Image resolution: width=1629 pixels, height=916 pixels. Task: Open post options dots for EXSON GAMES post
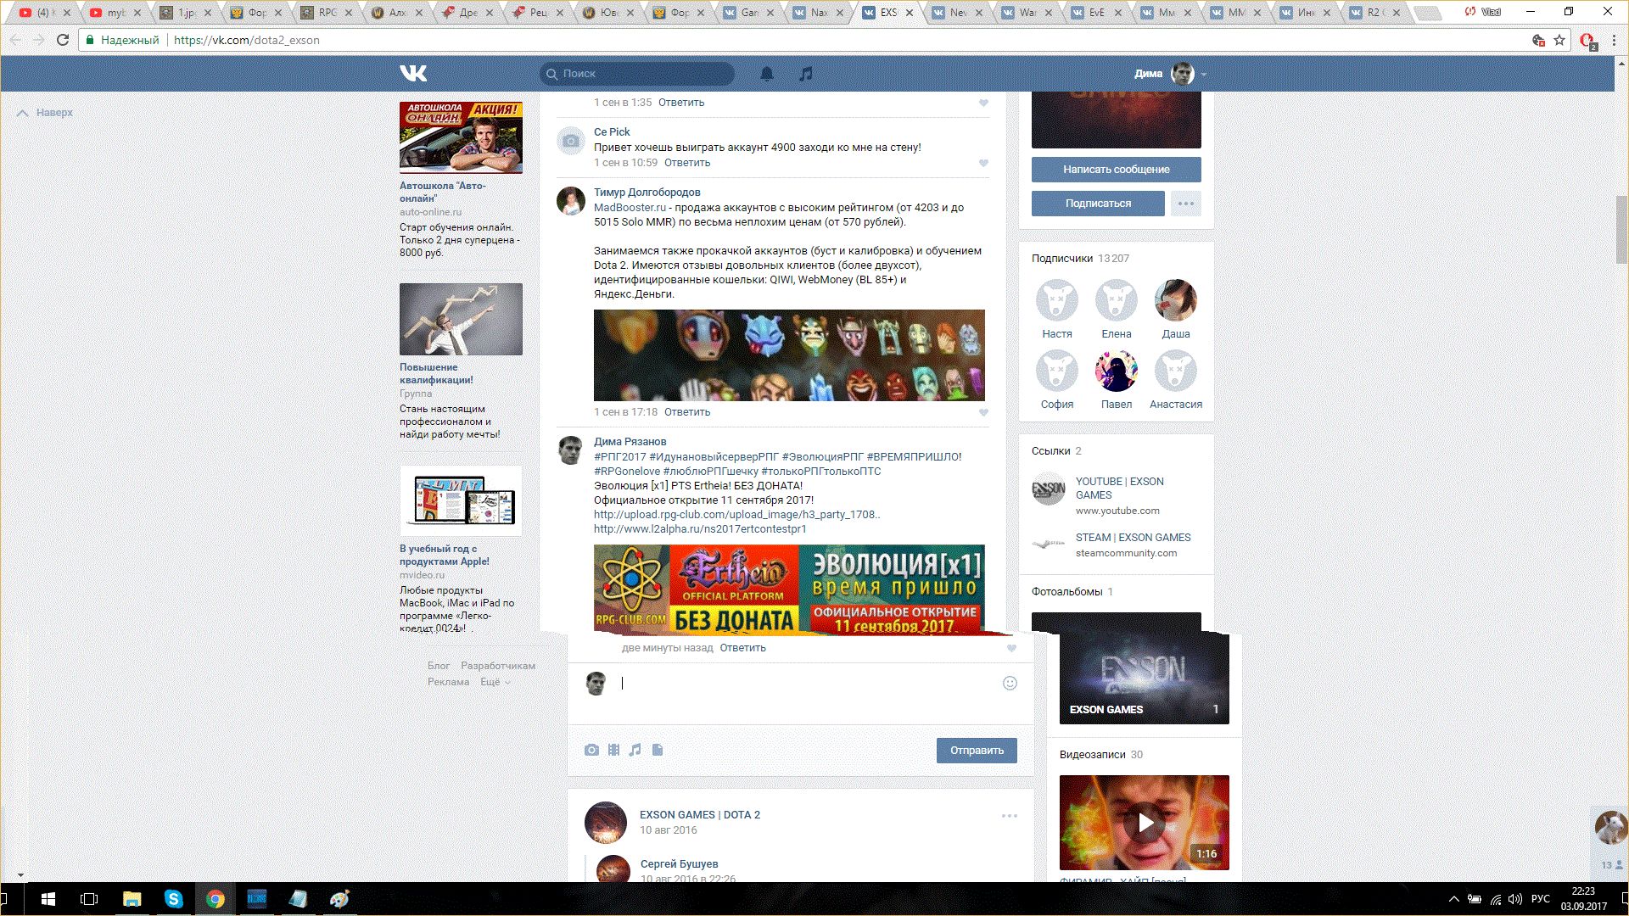[x=1009, y=816]
